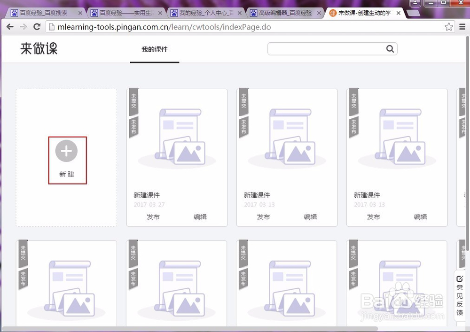Viewport: 470px width, 332px height.
Task: Close the 来做课 browser tab
Action: [x=399, y=13]
